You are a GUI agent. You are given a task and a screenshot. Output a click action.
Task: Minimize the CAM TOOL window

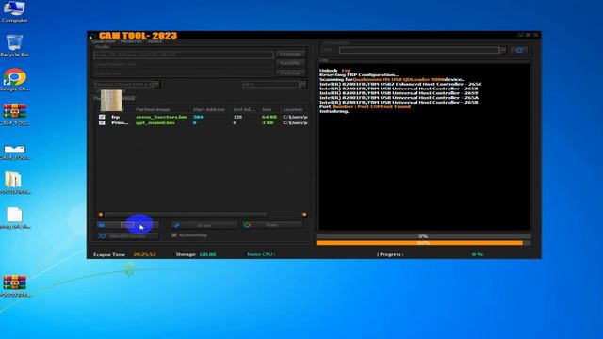click(520, 35)
